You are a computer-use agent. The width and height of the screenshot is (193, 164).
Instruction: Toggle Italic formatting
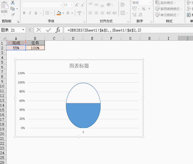point(30,13)
